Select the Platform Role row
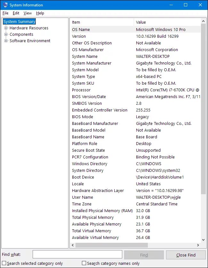Screen dimensions: 208x268 click(x=136, y=143)
